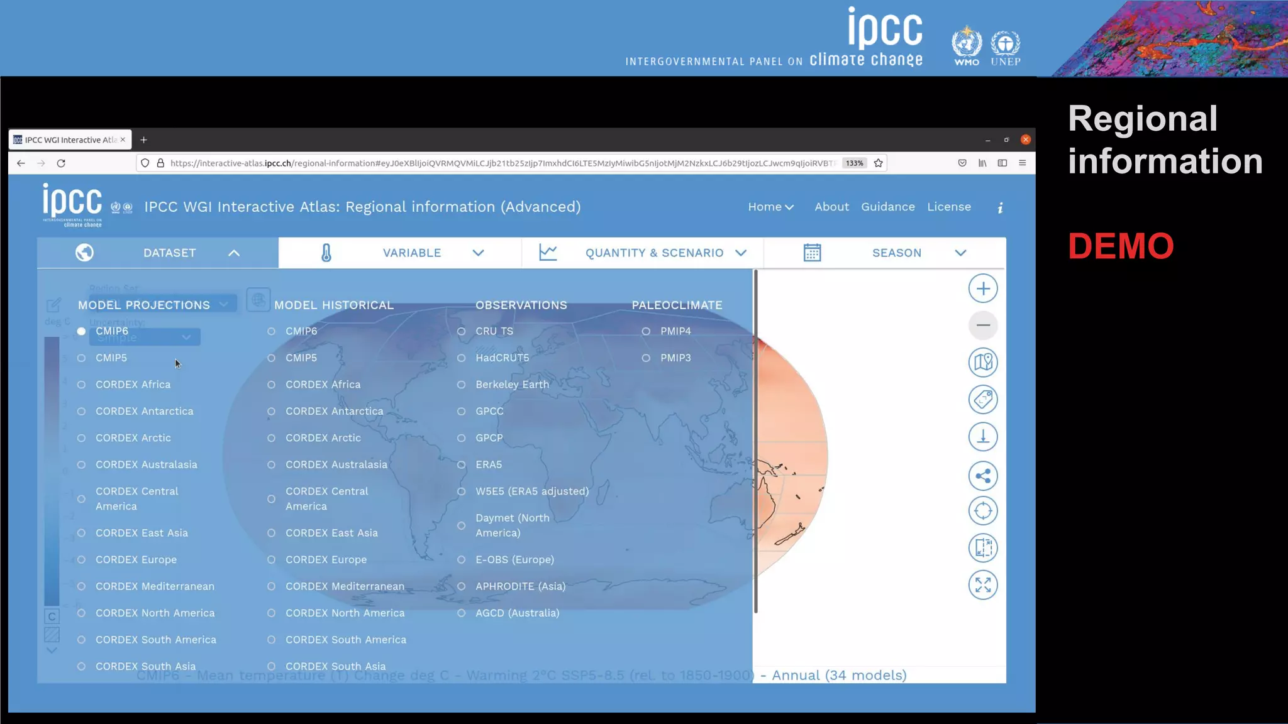Expand the VARIABLE dropdown
Screen dimensions: 1288x724
coord(400,253)
